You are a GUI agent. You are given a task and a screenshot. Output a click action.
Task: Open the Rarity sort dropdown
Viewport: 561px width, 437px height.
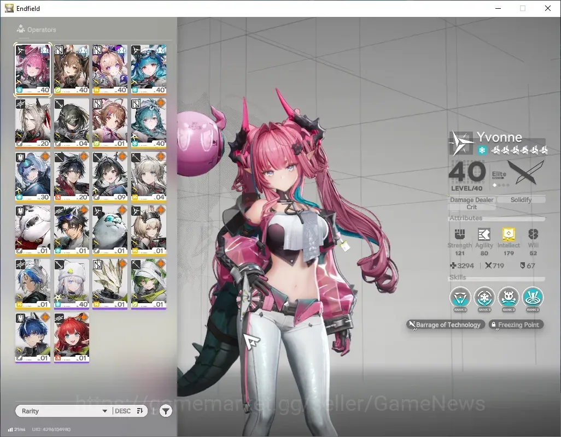[x=63, y=411]
